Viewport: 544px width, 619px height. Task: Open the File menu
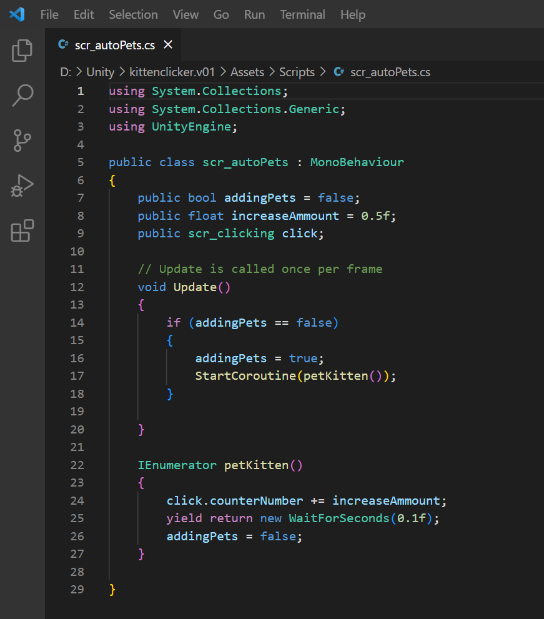point(49,14)
